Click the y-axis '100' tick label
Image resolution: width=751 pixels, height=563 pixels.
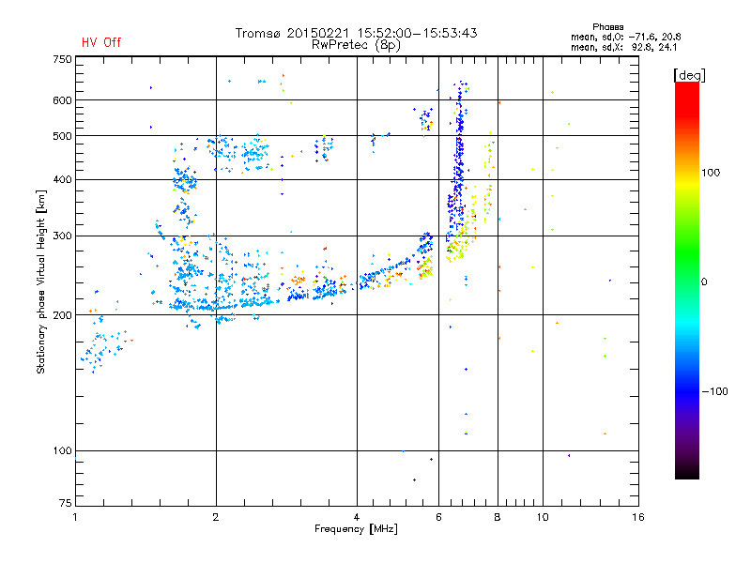tap(62, 451)
